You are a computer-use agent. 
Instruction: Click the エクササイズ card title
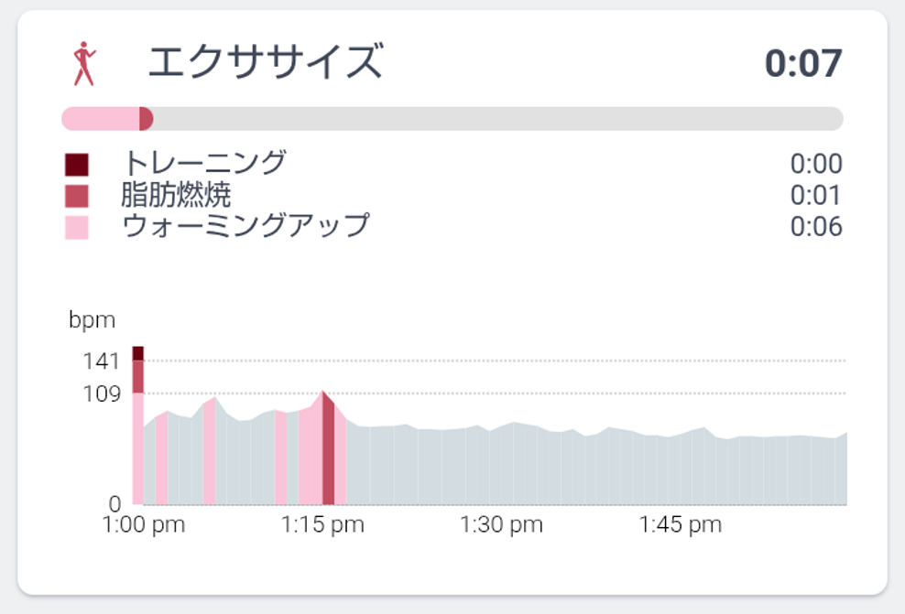(265, 62)
